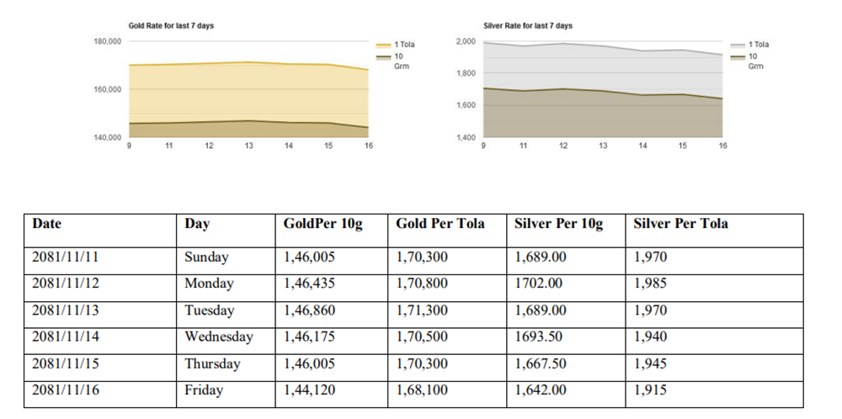Click the gold chart's 1 Tola legend swatch
The width and height of the screenshot is (842, 419).
point(383,45)
